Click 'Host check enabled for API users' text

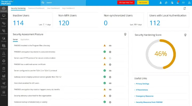[x=27, y=83]
